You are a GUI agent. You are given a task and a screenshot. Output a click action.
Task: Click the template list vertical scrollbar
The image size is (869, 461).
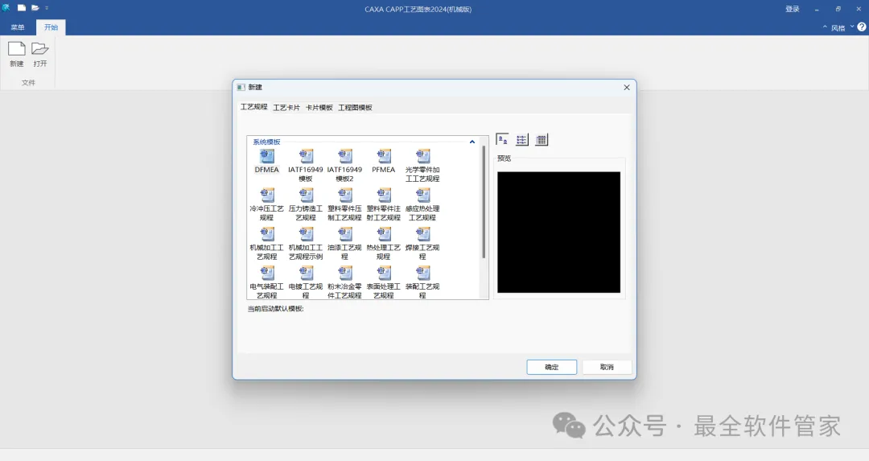tap(484, 202)
